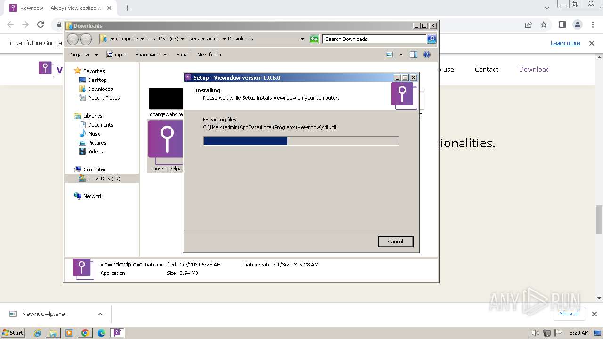Select Computer in the navigation pane
The height and width of the screenshot is (339, 603).
[94, 169]
